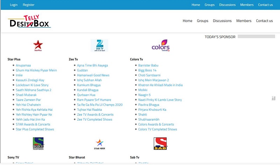Open Pinjara Khubsurti Ka

click(152, 109)
